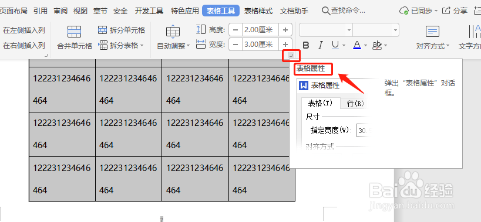Image resolution: width=481 pixels, height=222 pixels.
Task: Open the Featured Apps (特色应用) tab
Action: pyautogui.click(x=185, y=11)
